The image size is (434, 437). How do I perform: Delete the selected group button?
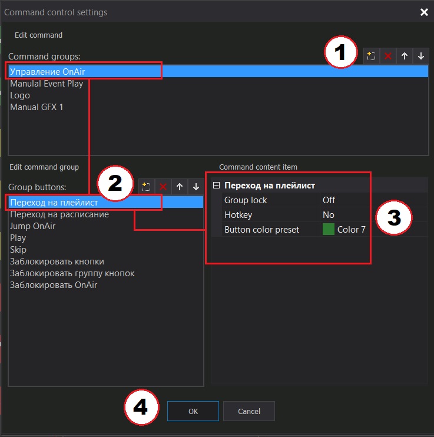pyautogui.click(x=163, y=187)
